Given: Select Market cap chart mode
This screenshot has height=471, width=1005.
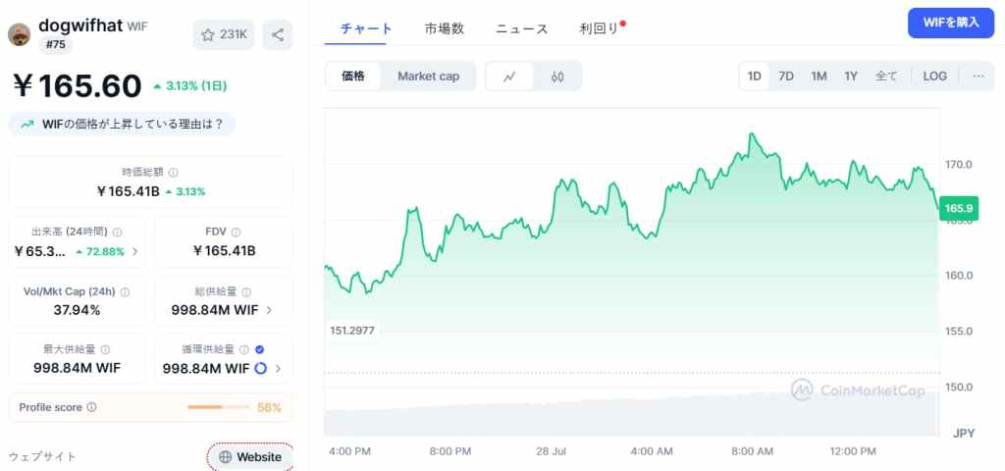Looking at the screenshot, I should 428,77.
